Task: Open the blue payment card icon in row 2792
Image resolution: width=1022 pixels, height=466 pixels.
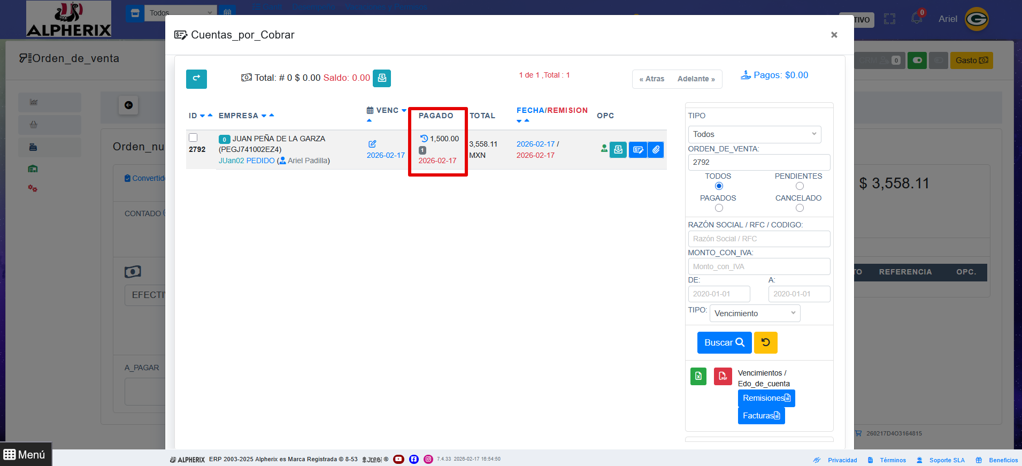Action: (637, 150)
